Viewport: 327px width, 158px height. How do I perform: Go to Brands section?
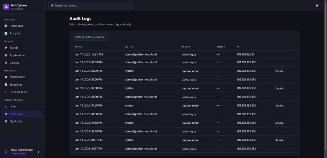22,48
